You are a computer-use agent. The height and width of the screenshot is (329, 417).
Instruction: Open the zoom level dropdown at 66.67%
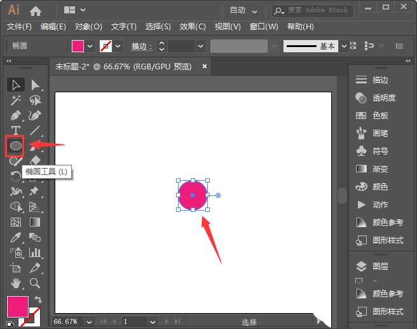[89, 322]
